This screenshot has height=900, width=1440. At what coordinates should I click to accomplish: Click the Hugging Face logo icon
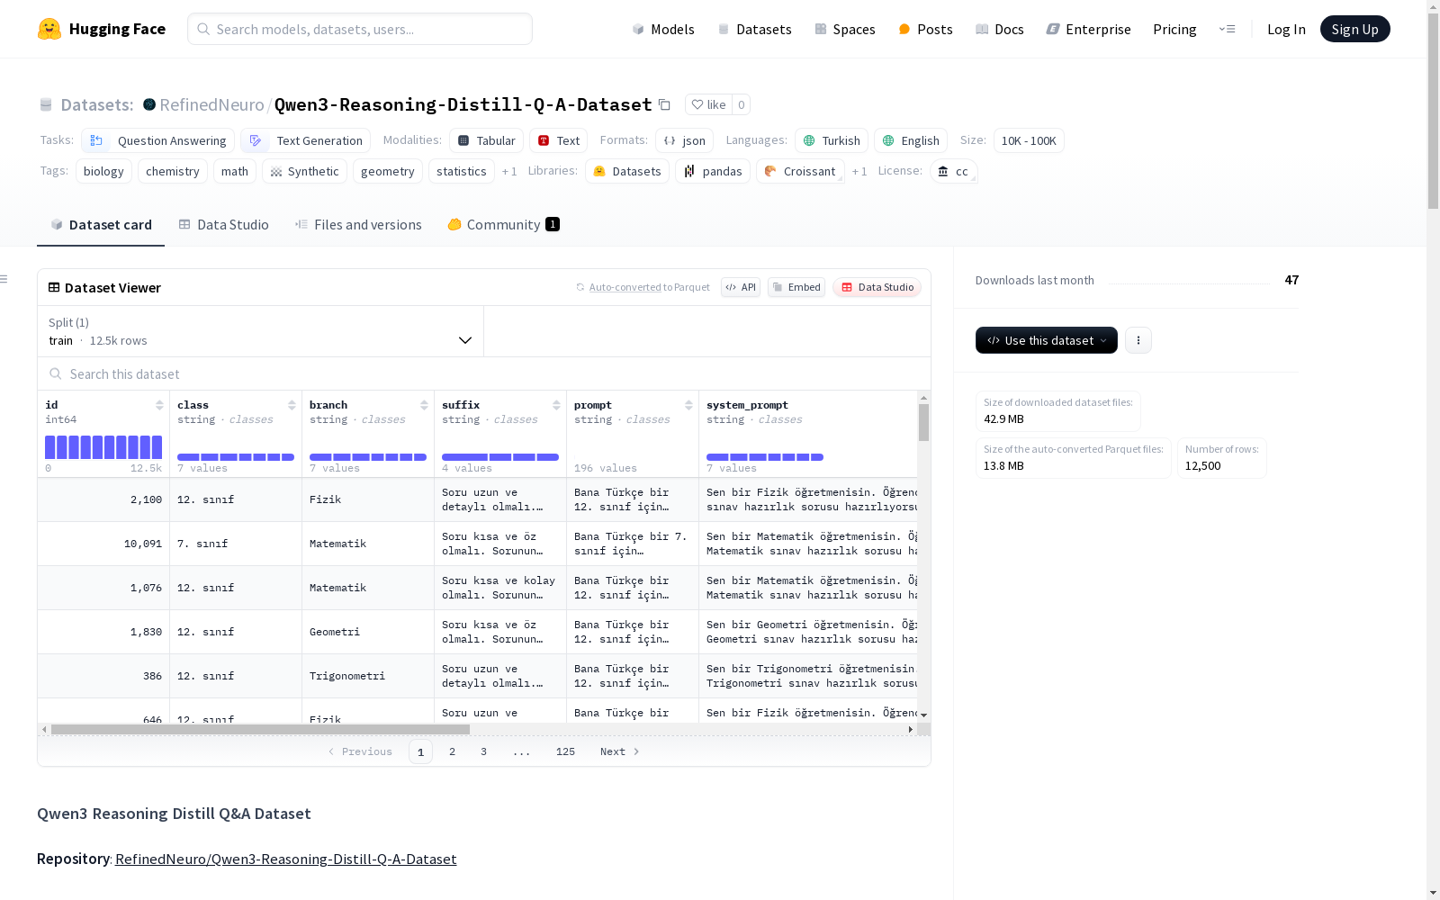click(49, 29)
